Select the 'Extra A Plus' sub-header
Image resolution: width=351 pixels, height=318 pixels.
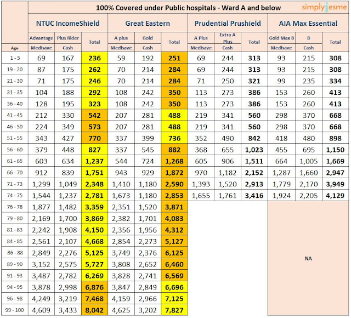228,38
